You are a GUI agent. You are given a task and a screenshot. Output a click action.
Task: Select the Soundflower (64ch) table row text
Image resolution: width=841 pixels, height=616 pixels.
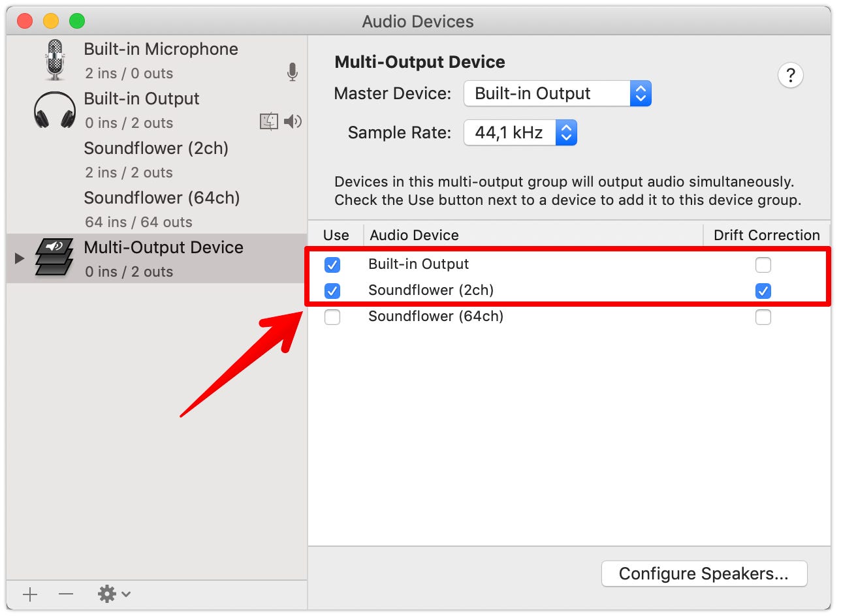(436, 317)
